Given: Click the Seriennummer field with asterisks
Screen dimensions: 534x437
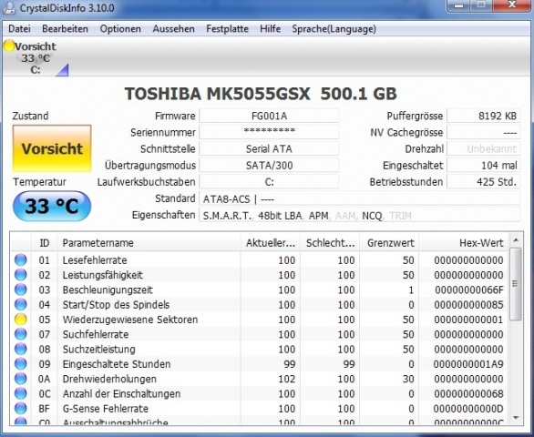Looking at the screenshot, I should click(x=269, y=132).
